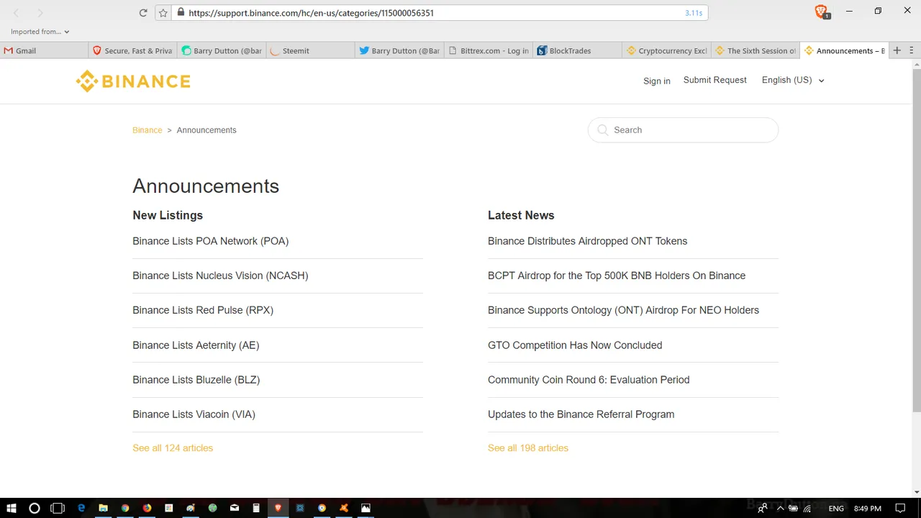Open the Wi-Fi network tray icon

[x=807, y=509]
